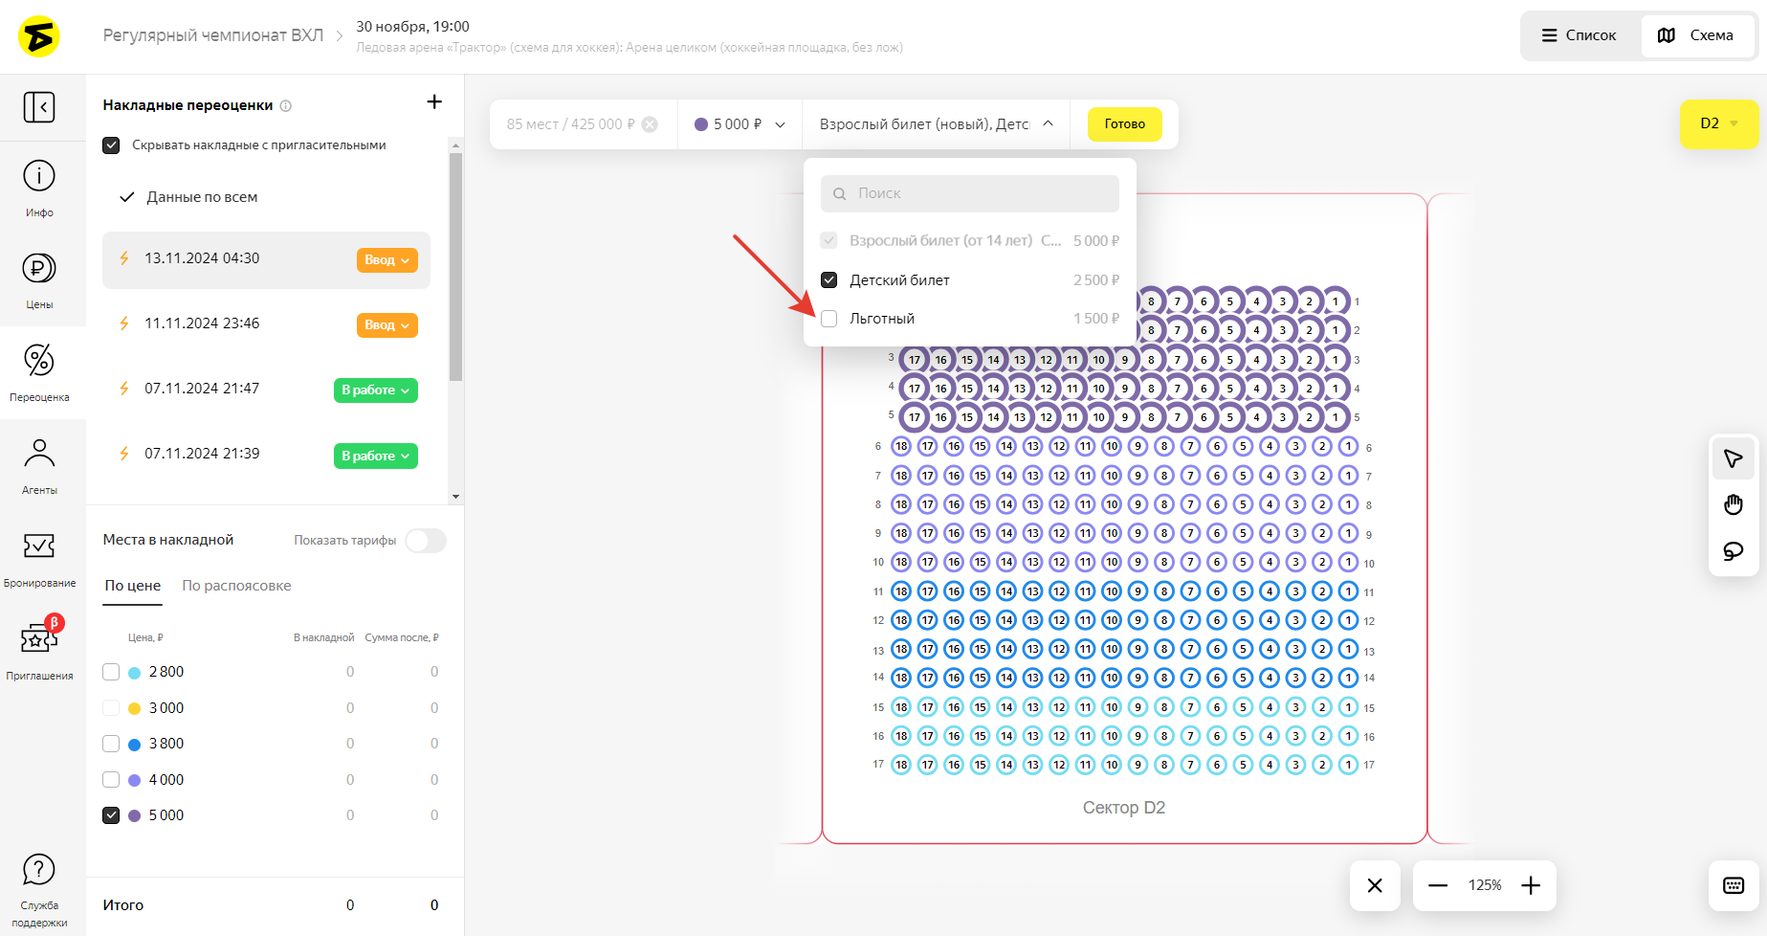
Task: Check the Льготный ticket checkbox
Action: point(829,319)
